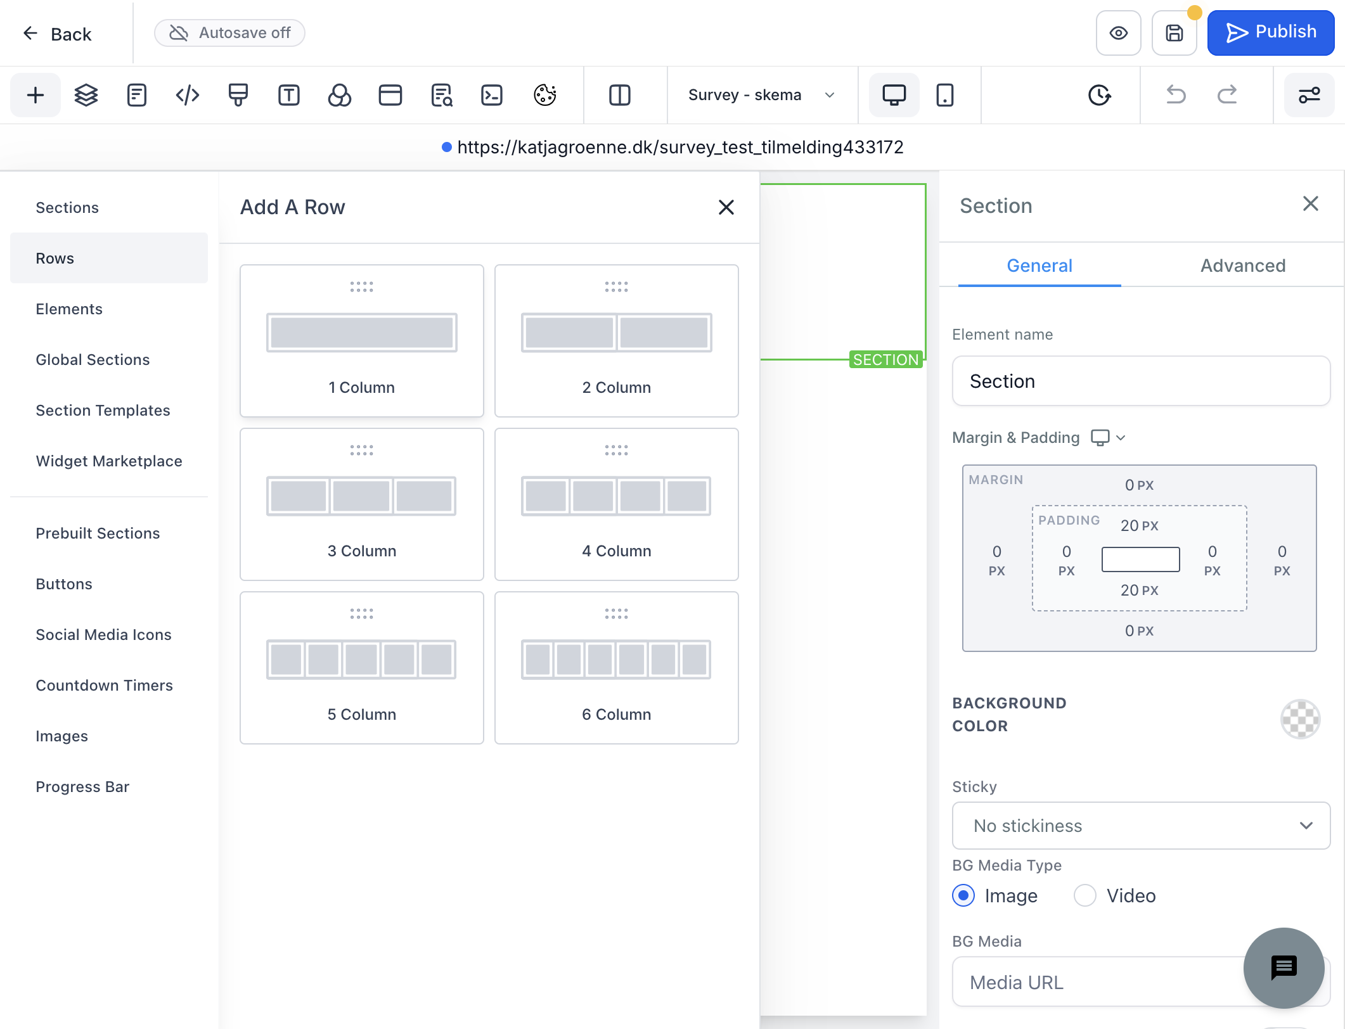Open the cookie consent icon
This screenshot has height=1029, width=1345.
click(545, 95)
